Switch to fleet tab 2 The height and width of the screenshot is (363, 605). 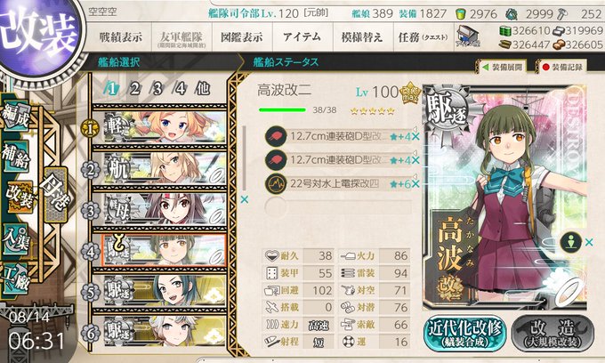point(134,89)
